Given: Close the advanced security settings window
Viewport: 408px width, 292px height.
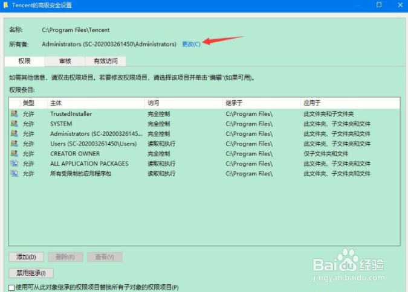Looking at the screenshot, I should pos(401,5).
